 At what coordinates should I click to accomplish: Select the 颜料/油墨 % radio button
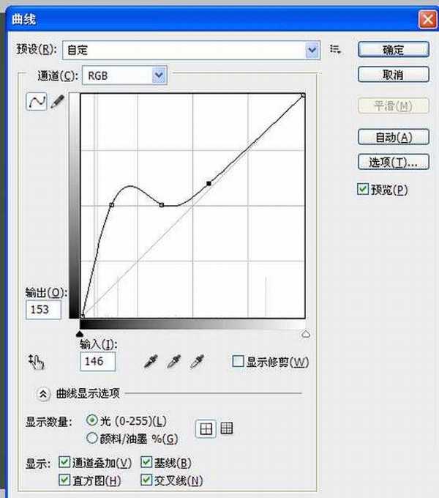click(92, 439)
